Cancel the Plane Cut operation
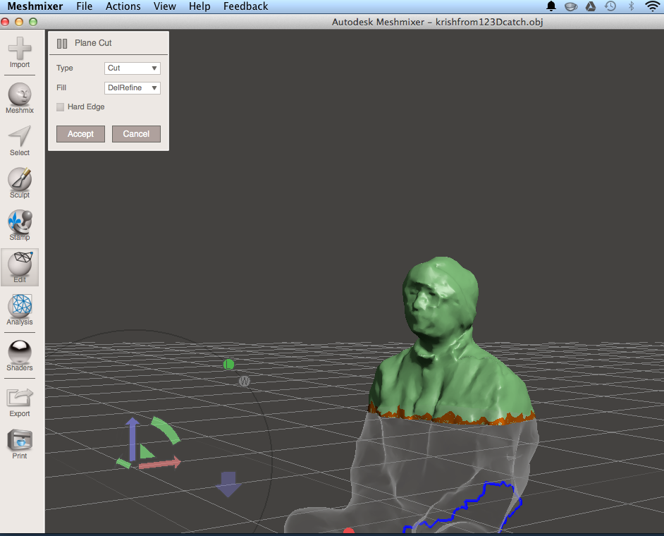 136,134
